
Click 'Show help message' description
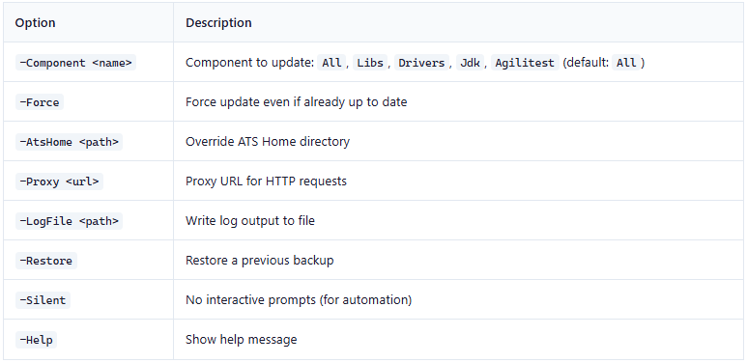242,340
